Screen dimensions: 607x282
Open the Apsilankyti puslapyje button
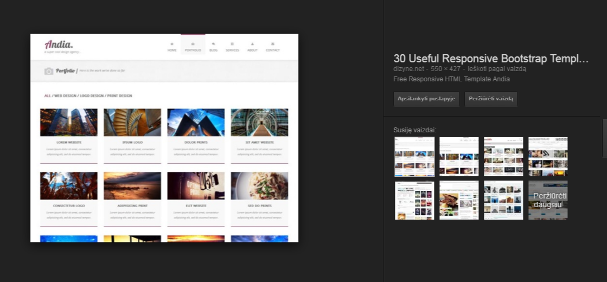coord(426,99)
